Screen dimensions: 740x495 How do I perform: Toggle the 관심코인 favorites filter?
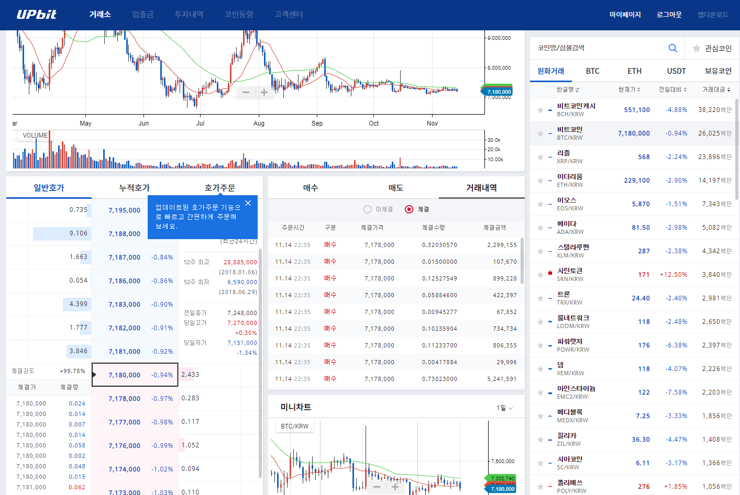point(712,48)
